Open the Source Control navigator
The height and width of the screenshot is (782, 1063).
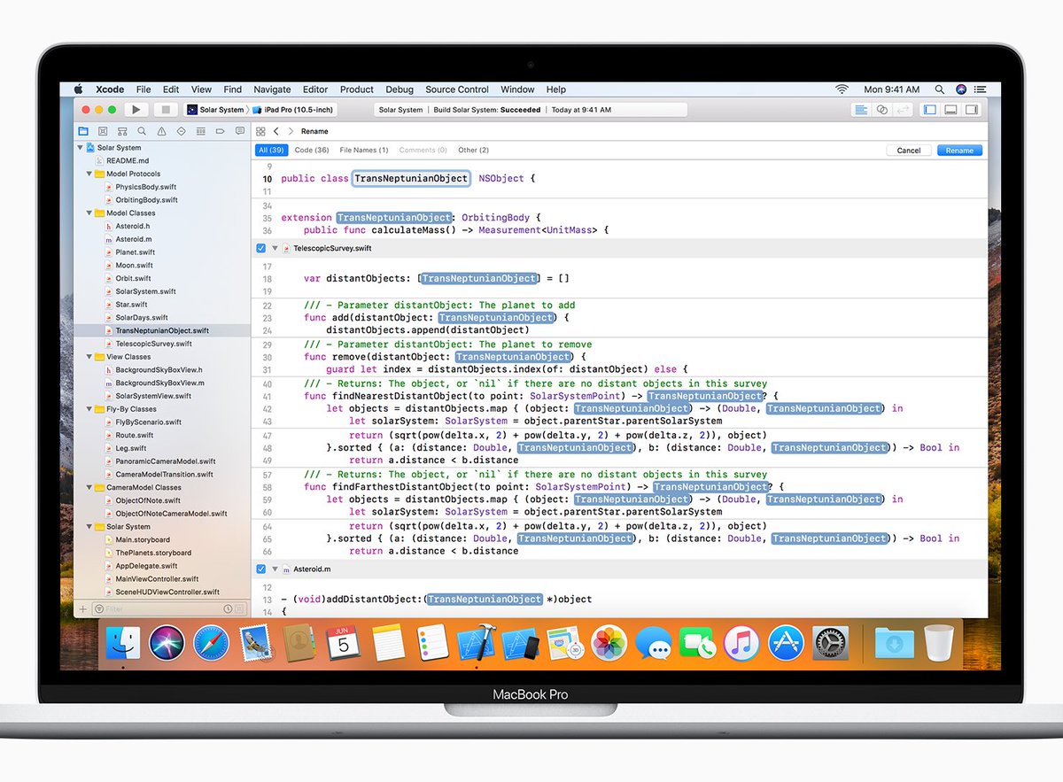click(103, 131)
